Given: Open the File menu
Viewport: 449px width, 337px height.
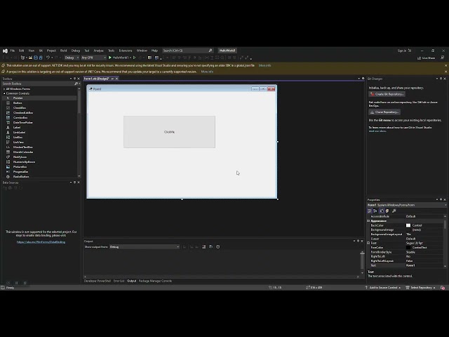Looking at the screenshot, I should click(13, 51).
